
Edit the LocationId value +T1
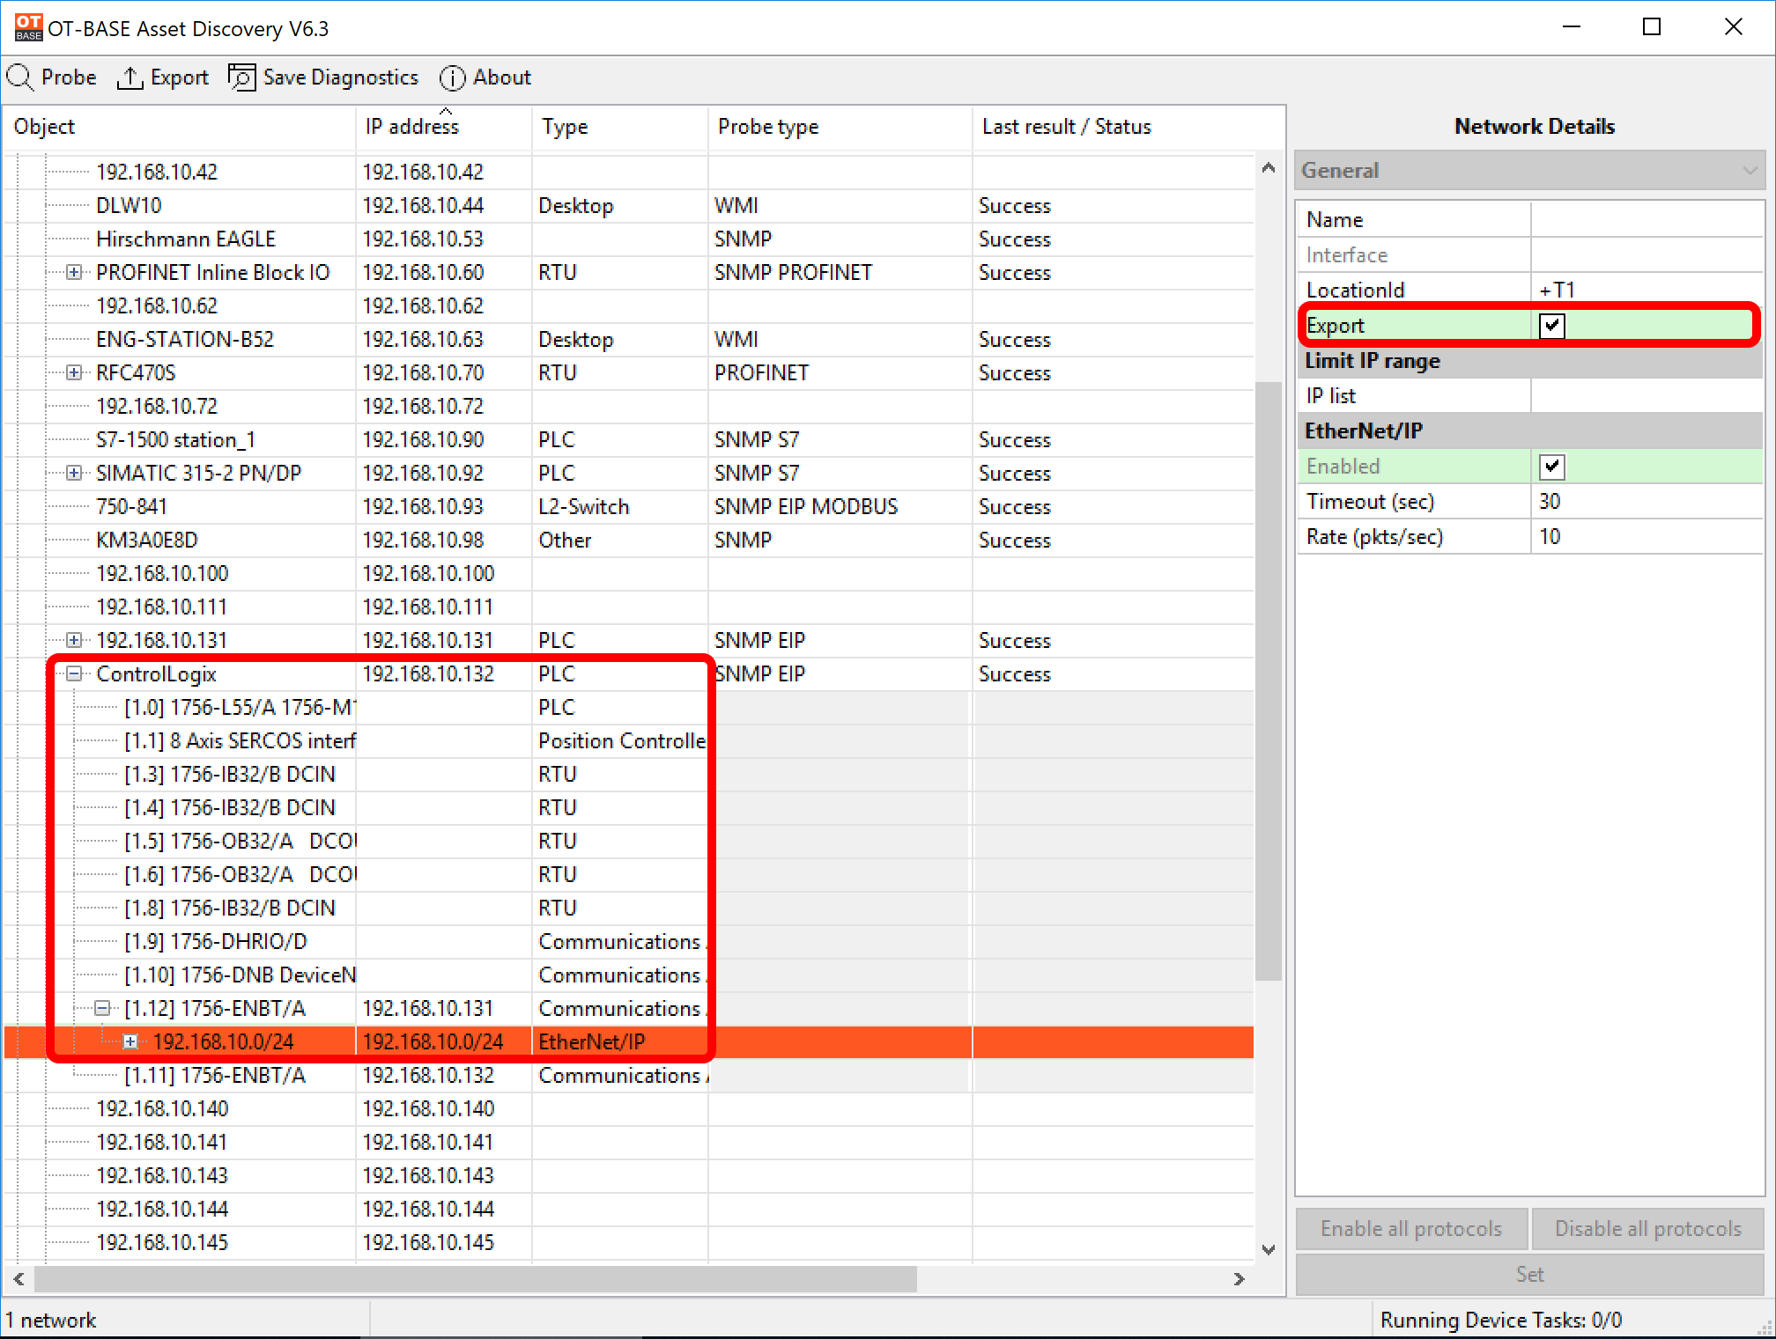[x=1647, y=291]
